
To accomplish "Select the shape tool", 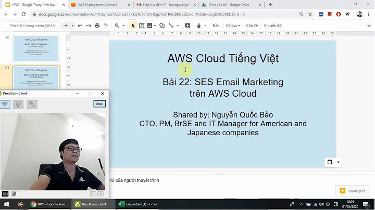I will click(162, 25).
